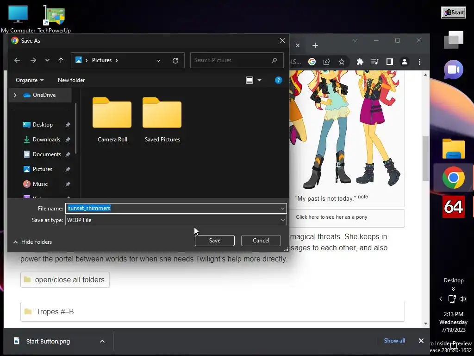Open Start Button.png download options chevron
The height and width of the screenshot is (356, 474).
(102, 342)
